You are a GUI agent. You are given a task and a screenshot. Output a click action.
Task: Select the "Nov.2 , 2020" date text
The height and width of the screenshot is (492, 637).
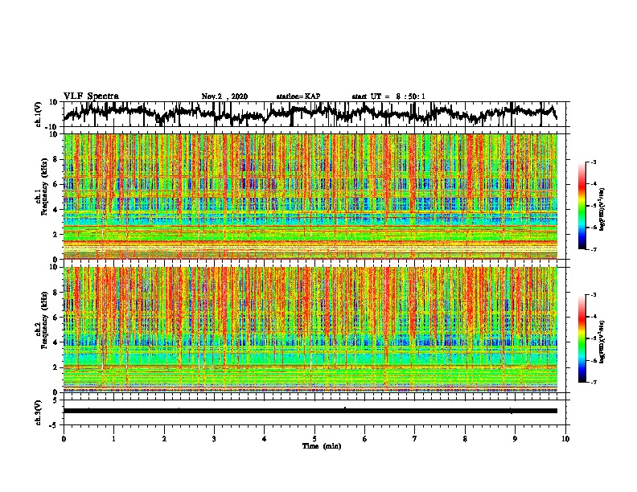[x=224, y=96]
